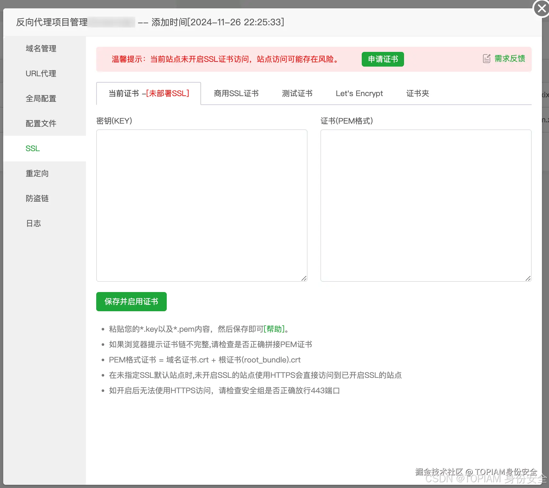Viewport: 549px width, 488px height.
Task: Select SSL in the sidebar
Action: 32,148
